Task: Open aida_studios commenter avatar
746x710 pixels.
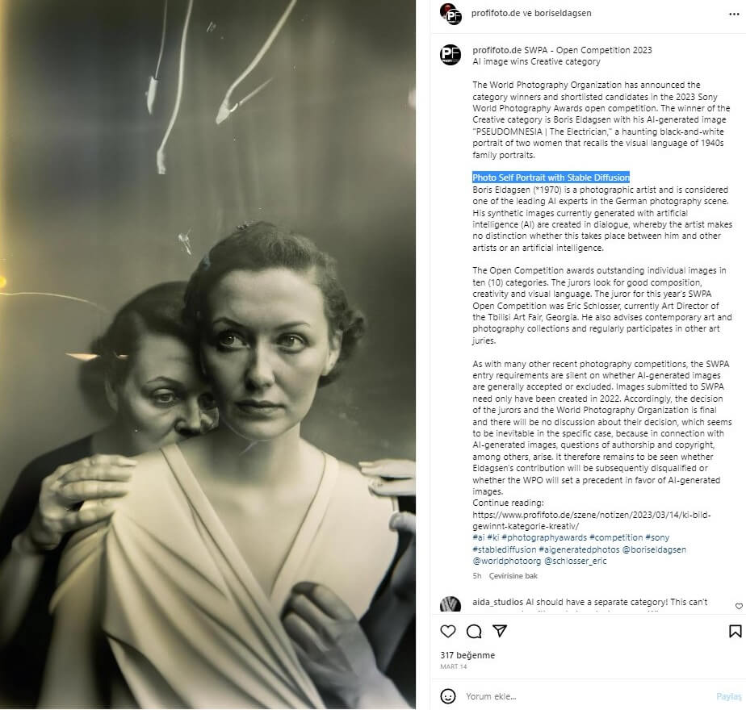Action: point(450,604)
